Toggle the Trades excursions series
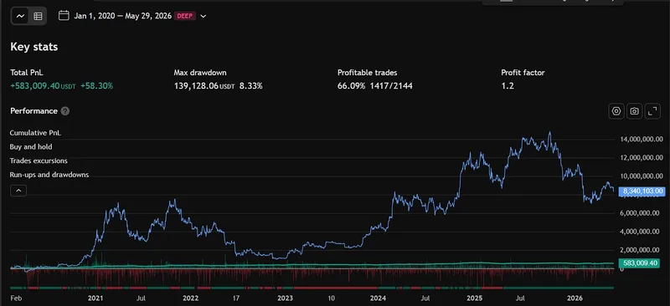 click(39, 161)
